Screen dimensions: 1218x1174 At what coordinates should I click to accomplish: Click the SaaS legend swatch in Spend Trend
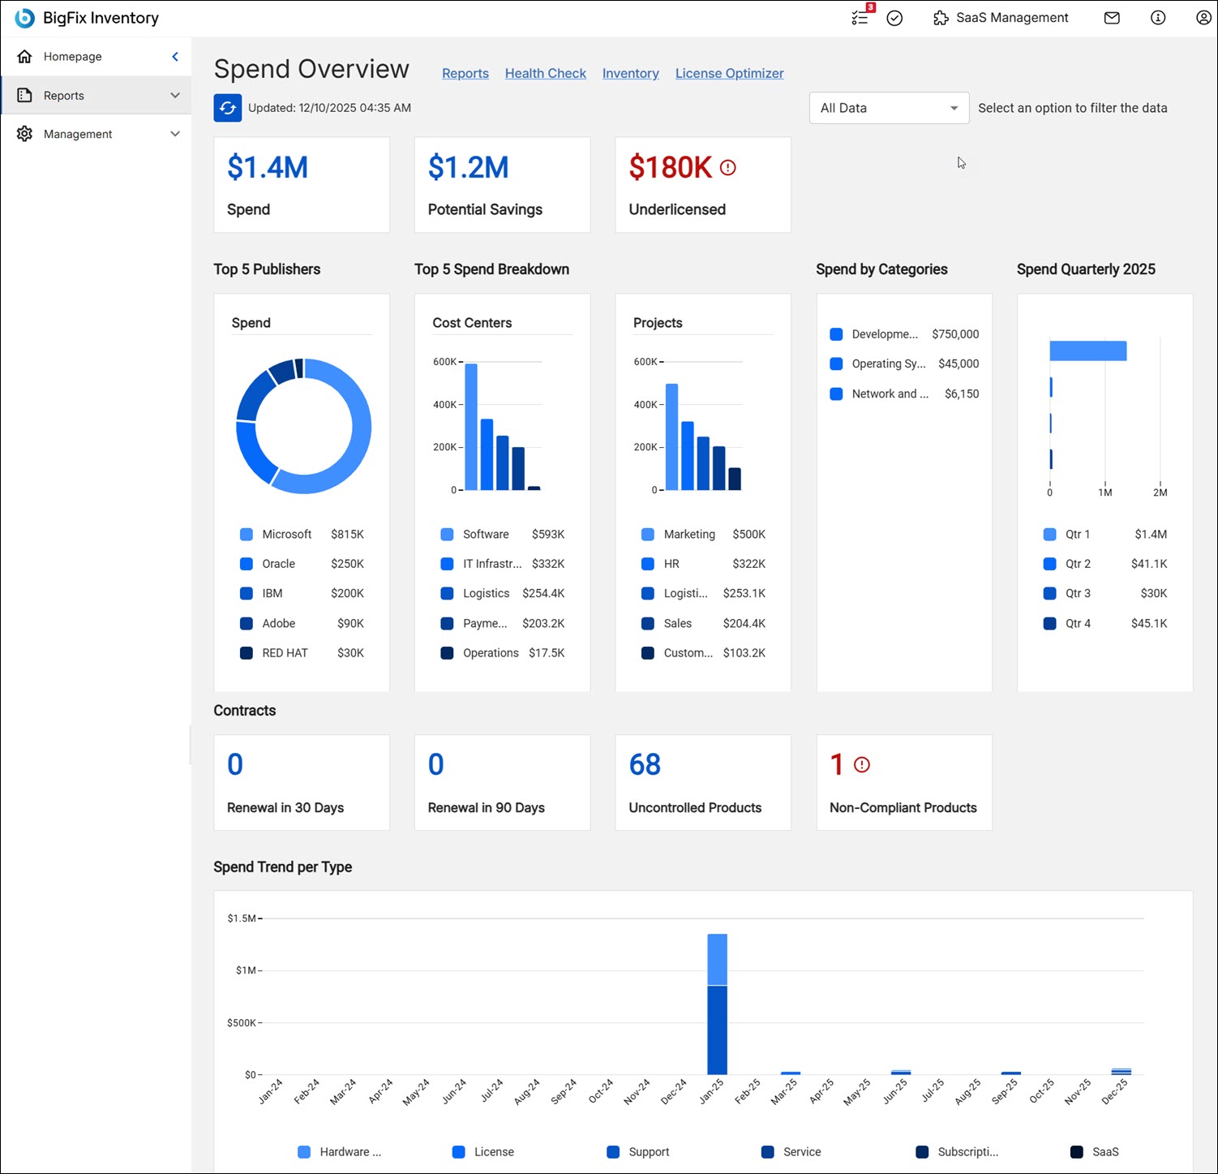pos(1077,1152)
